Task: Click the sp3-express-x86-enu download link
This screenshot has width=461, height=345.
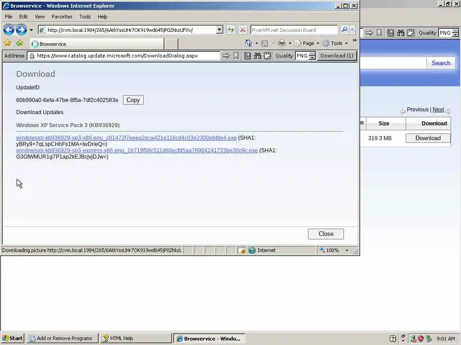Action: coord(137,150)
